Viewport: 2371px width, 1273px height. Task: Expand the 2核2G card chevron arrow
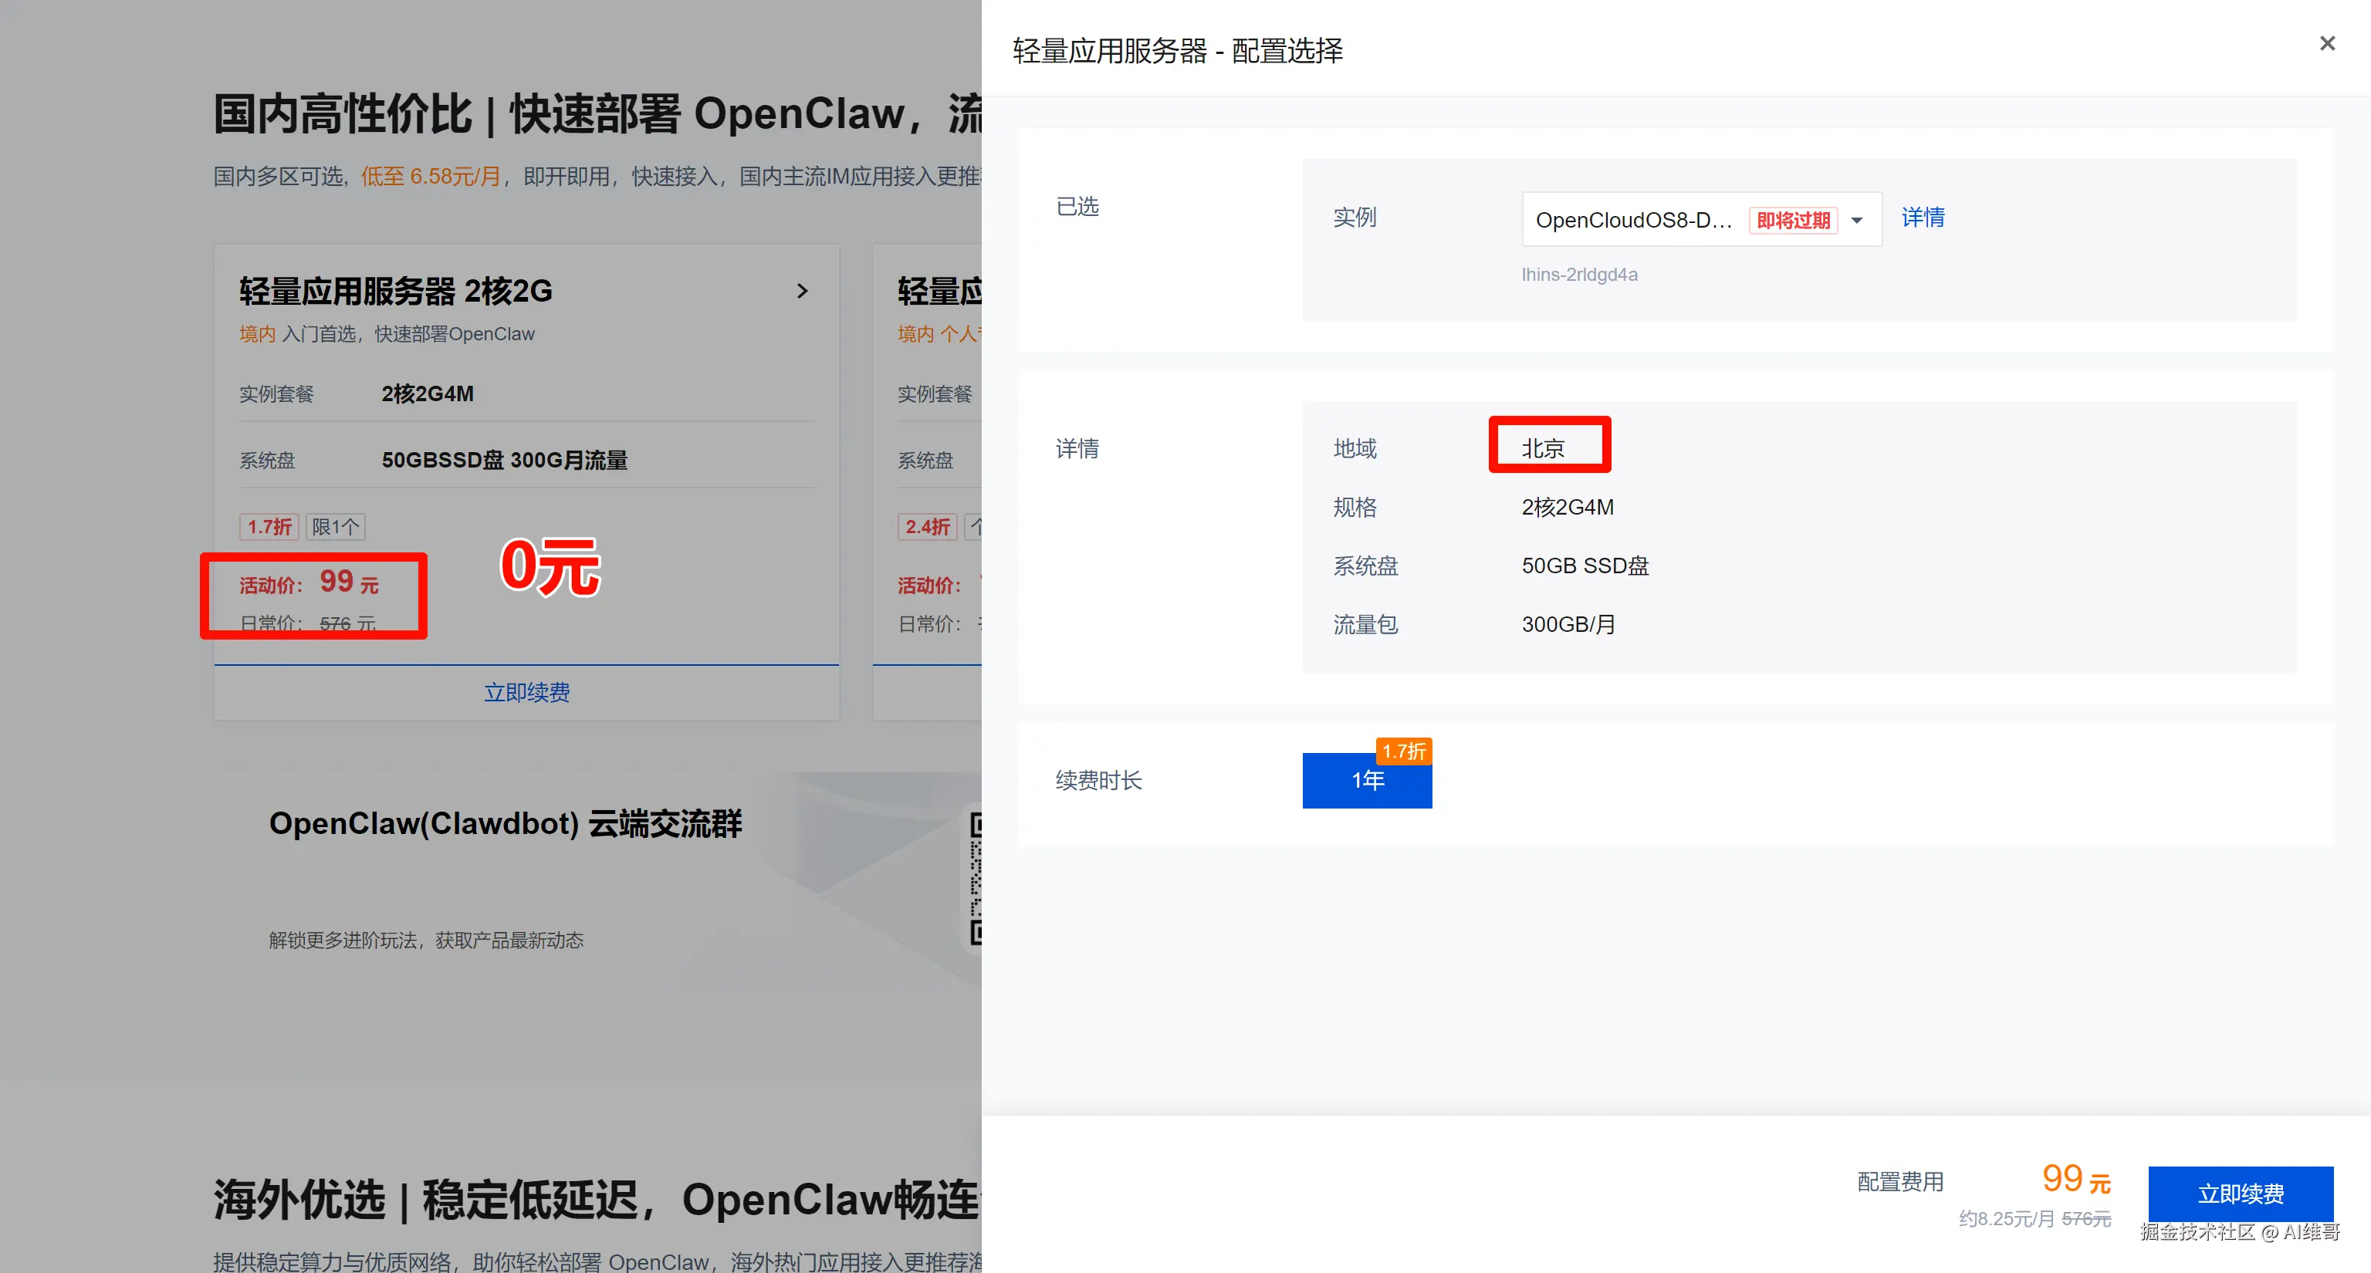(x=802, y=291)
